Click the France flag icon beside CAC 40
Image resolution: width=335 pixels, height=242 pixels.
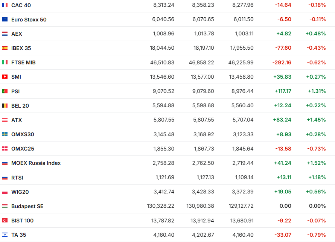[x=5, y=5]
